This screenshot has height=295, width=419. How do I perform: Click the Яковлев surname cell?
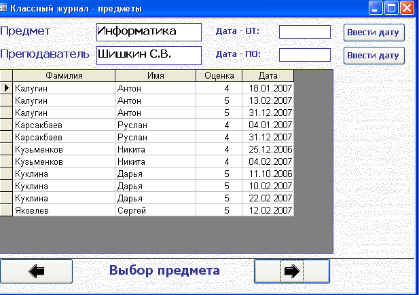coord(64,210)
